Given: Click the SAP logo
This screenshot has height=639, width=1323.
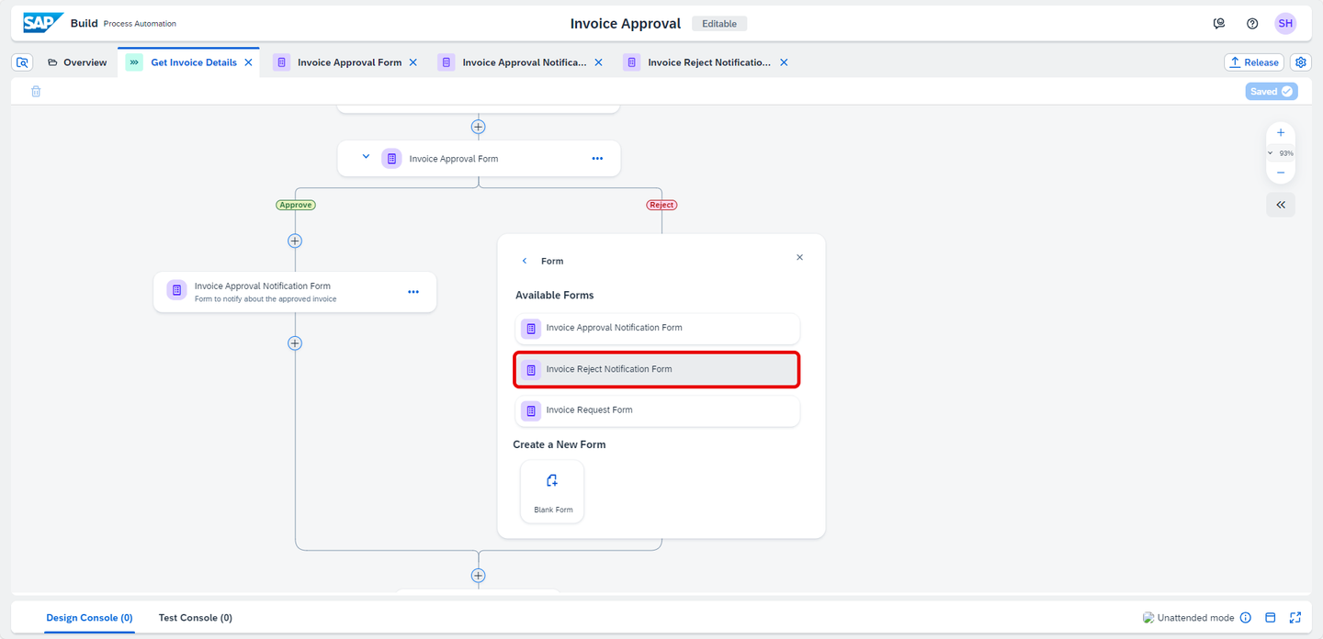Looking at the screenshot, I should [43, 23].
